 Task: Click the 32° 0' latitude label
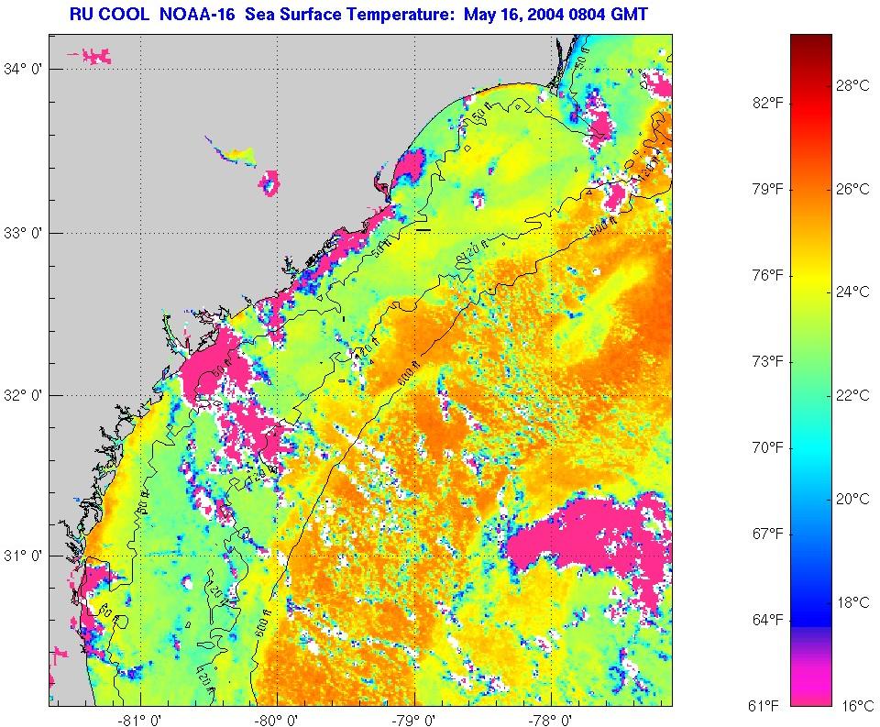(x=22, y=395)
